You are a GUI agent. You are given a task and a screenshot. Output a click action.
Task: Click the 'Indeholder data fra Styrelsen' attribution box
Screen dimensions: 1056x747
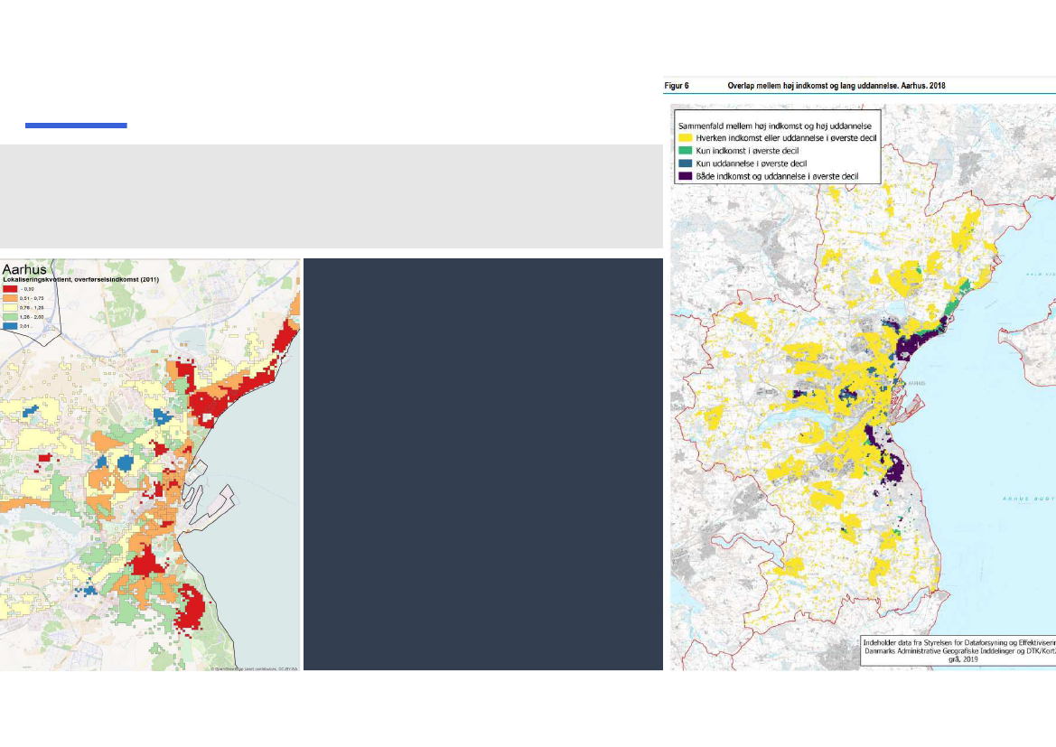[x=958, y=651]
